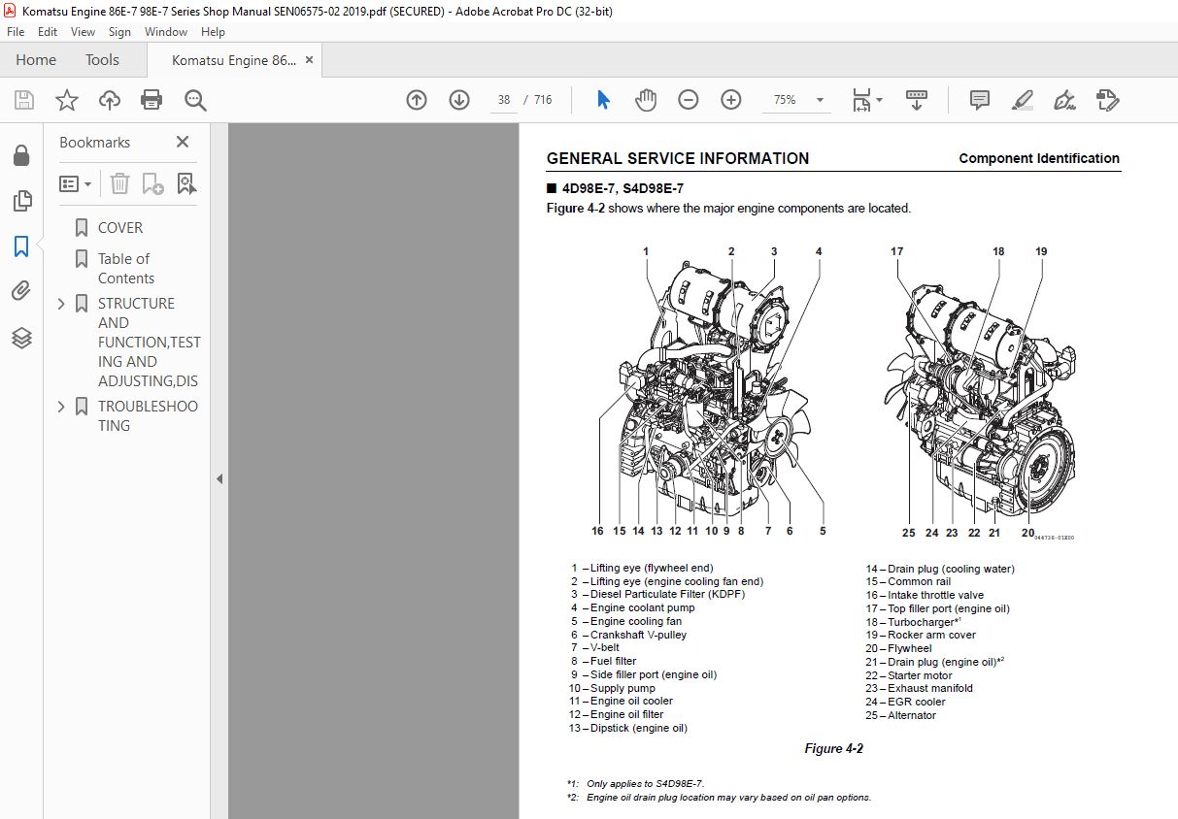The height and width of the screenshot is (819, 1178).
Task: Click the page number field showing 38
Action: [x=504, y=100]
